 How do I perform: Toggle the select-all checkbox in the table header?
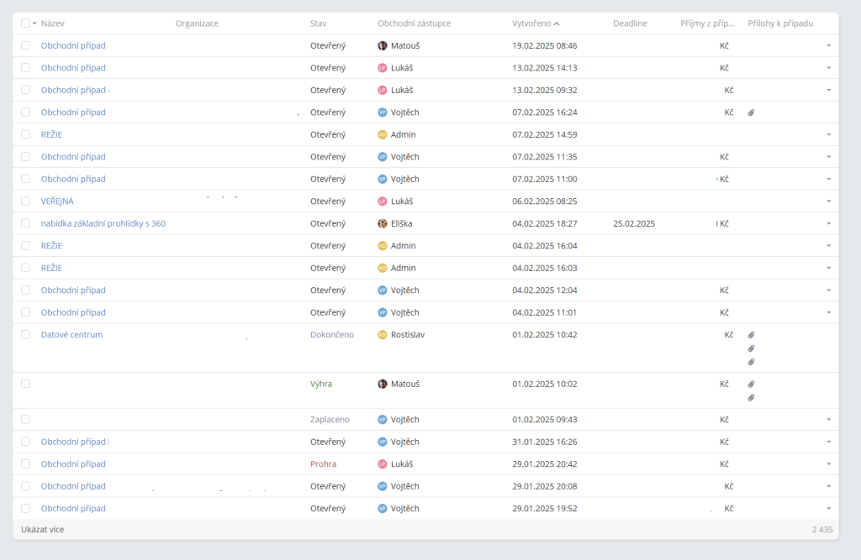[25, 24]
